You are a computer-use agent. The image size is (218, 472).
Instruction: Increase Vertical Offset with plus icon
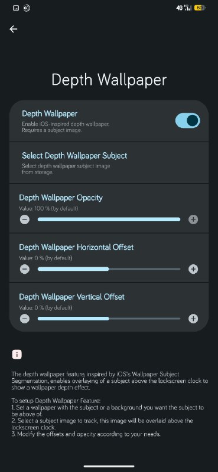pyautogui.click(x=193, y=319)
